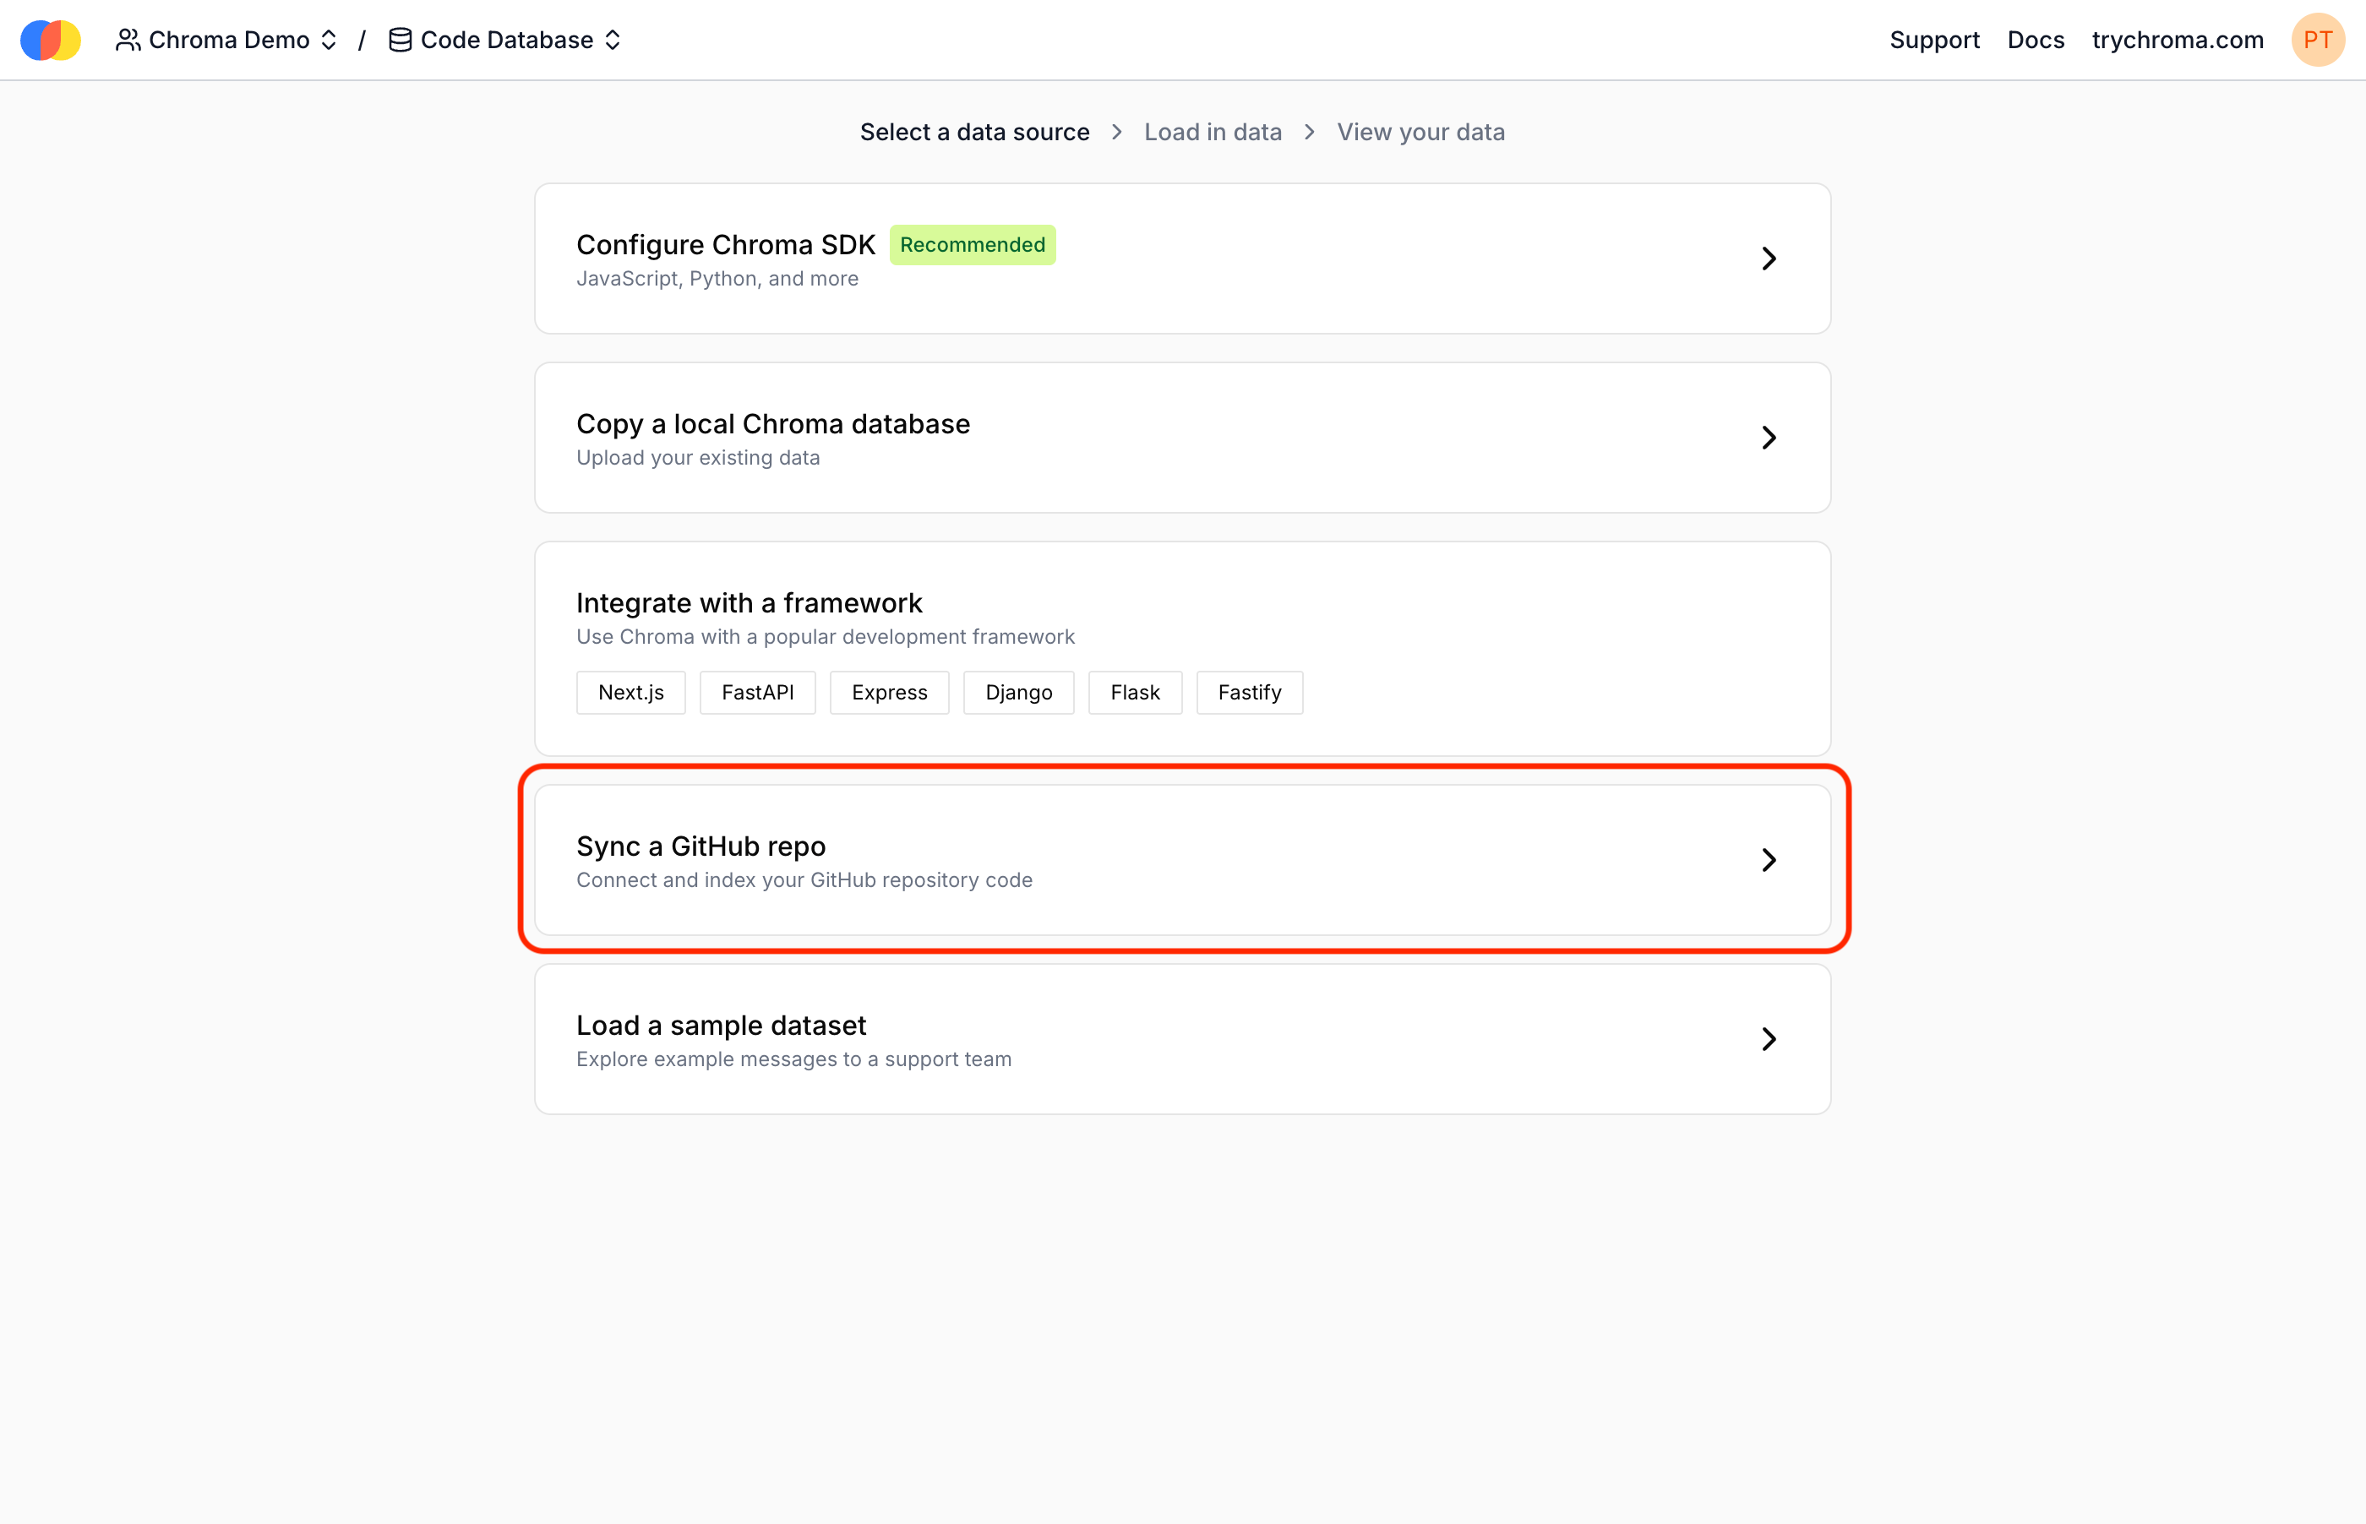Open the Docs page
Screen dimensions: 2366x1524
[2036, 40]
